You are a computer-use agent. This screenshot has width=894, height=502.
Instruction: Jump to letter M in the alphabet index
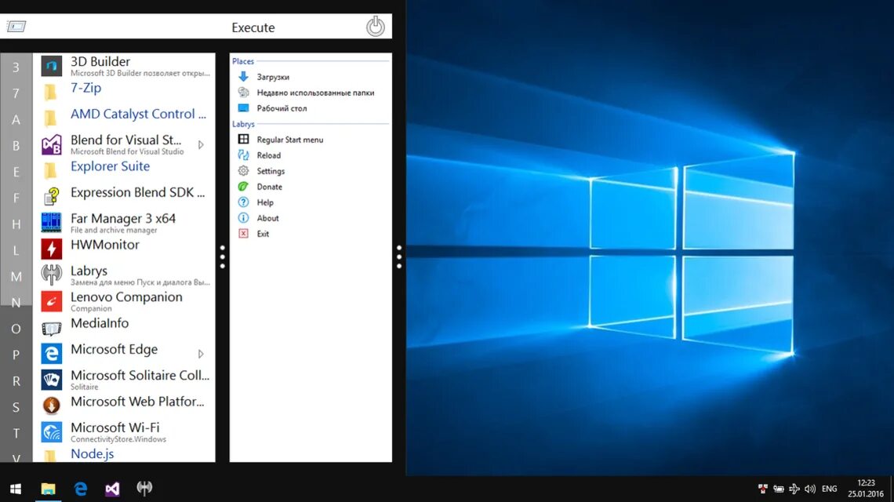[16, 277]
